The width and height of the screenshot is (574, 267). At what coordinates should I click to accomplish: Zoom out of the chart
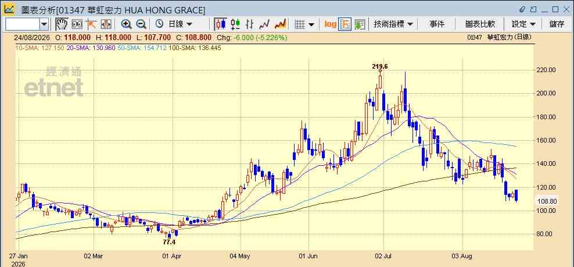coord(141,24)
